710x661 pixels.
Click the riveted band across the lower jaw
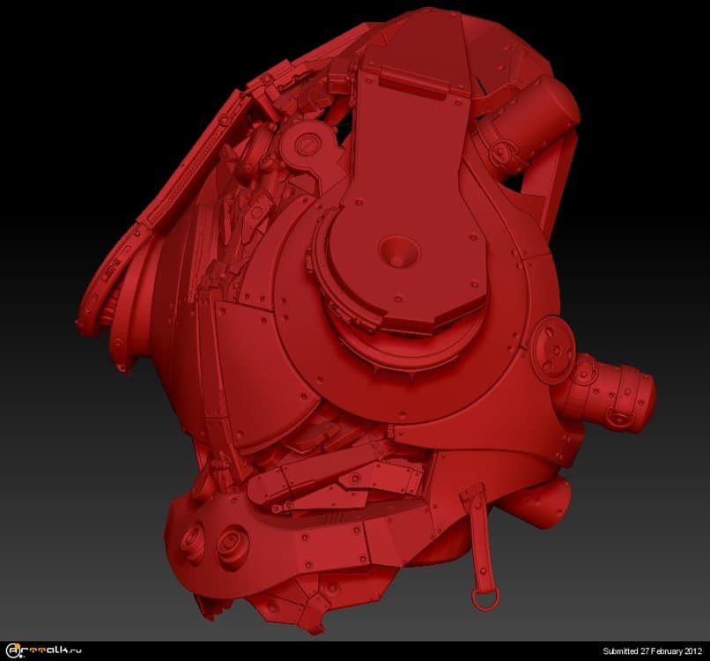coord(352,536)
